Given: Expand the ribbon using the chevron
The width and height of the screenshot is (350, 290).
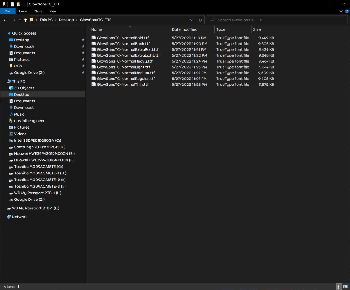Looking at the screenshot, I should (341, 11).
